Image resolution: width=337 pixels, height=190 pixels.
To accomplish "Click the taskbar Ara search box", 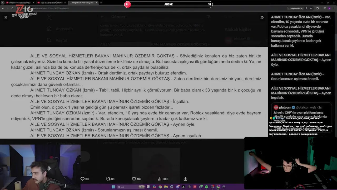I will (131, 187).
